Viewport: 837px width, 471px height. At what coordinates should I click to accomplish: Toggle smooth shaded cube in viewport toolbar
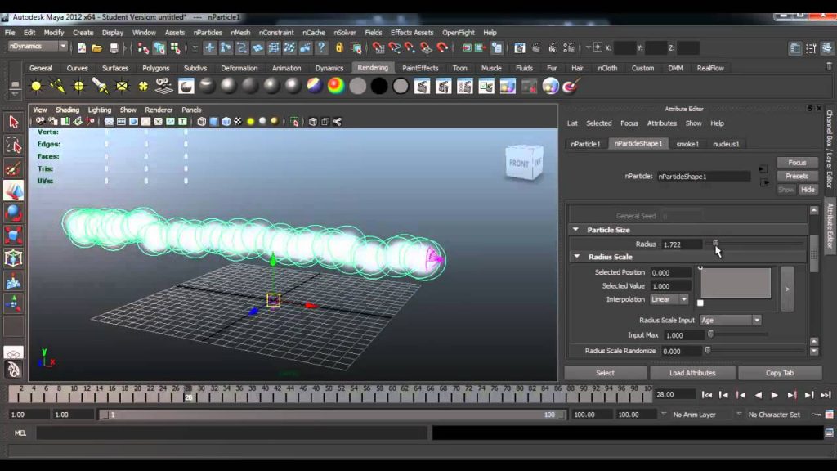(213, 122)
